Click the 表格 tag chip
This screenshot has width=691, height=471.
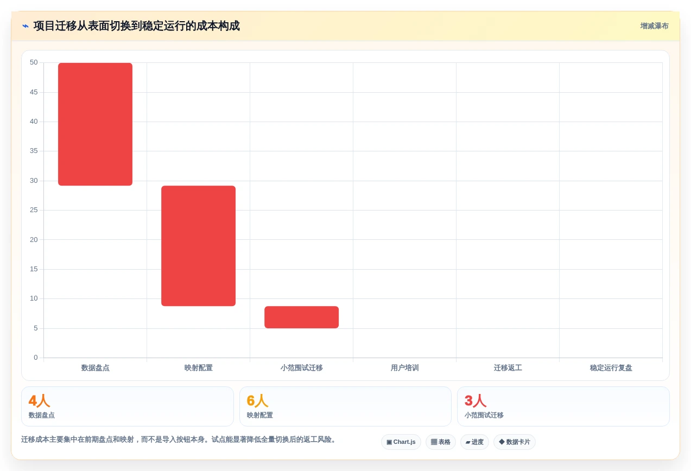tap(440, 442)
